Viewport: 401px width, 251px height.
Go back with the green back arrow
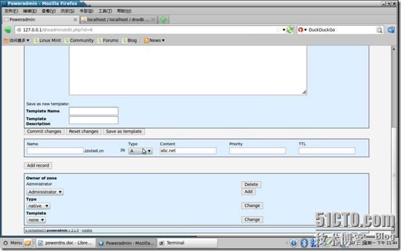[8, 30]
